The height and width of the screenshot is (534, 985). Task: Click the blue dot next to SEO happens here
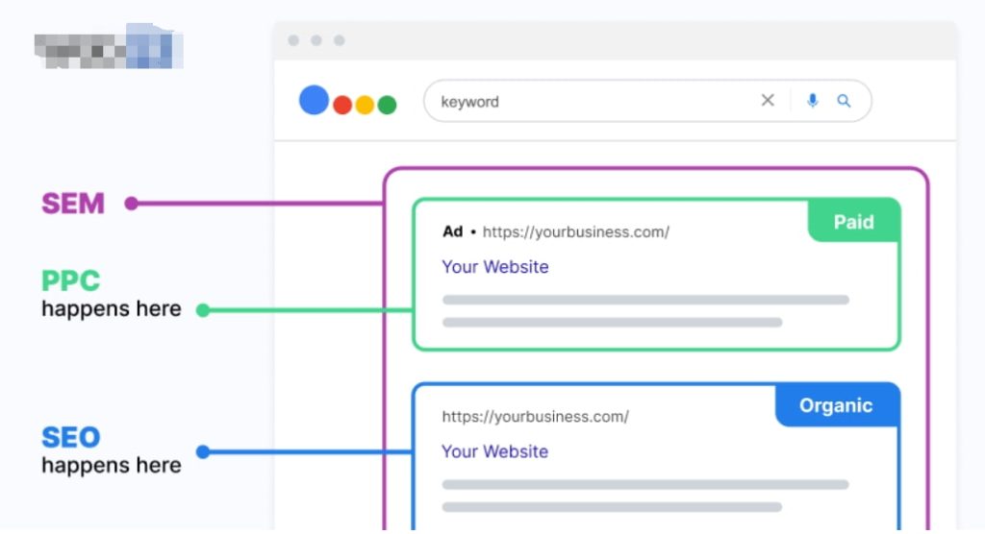[x=203, y=452]
